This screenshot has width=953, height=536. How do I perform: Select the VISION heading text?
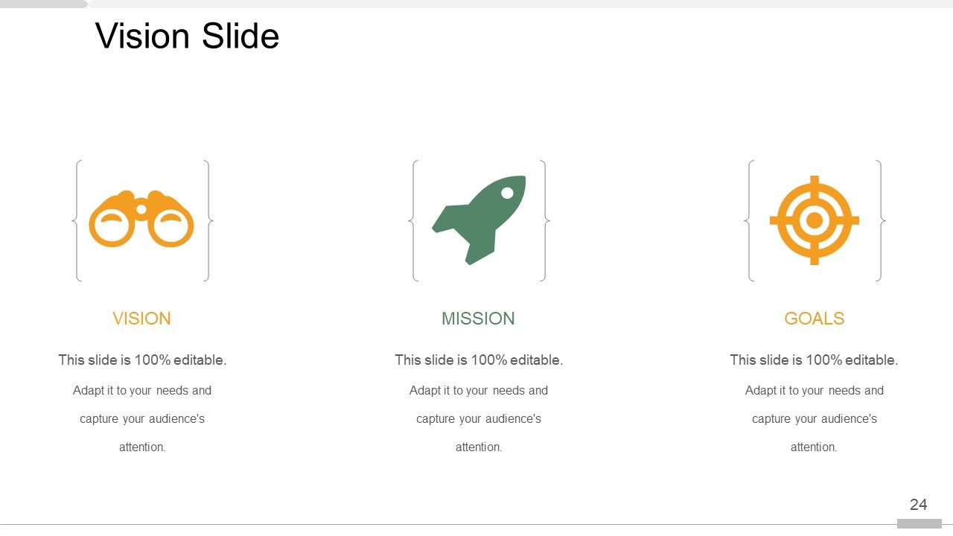[x=141, y=319]
